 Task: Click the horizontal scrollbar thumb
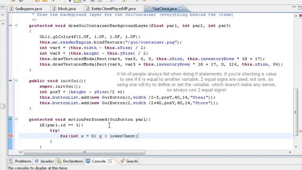[x=84, y=152]
